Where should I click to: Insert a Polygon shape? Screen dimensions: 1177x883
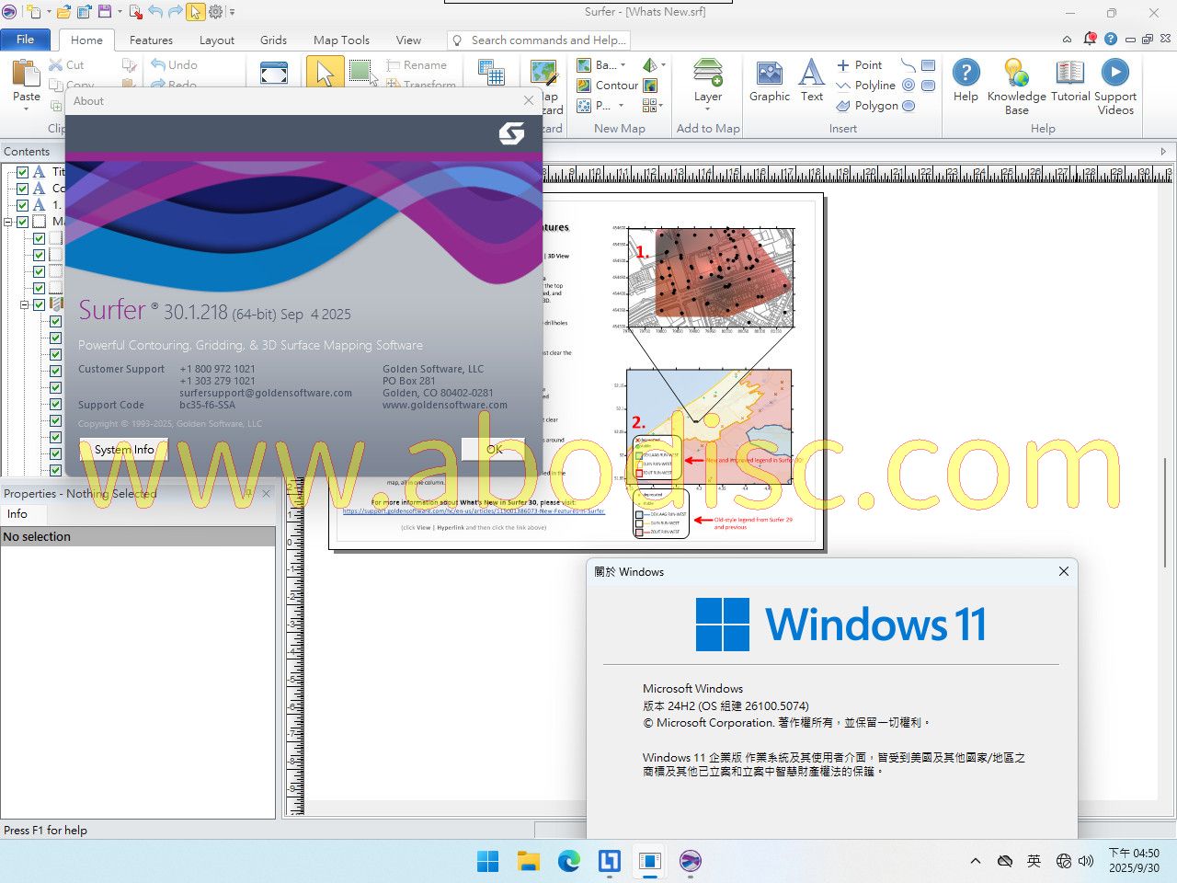(x=867, y=106)
